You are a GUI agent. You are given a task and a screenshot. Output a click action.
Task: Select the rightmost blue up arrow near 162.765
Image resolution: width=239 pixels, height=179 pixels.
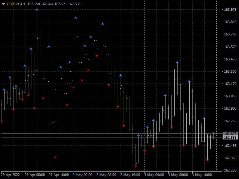pos(204,118)
